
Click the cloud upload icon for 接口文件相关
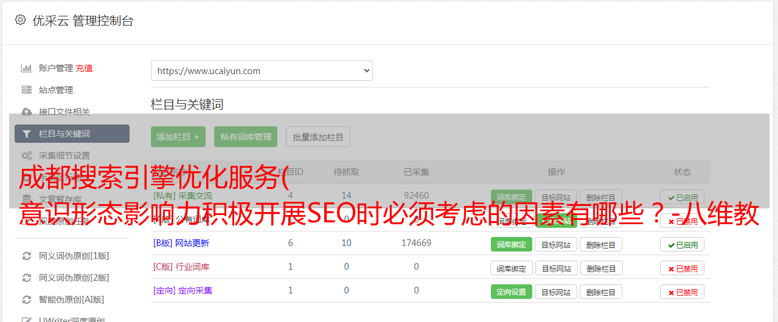(26, 112)
